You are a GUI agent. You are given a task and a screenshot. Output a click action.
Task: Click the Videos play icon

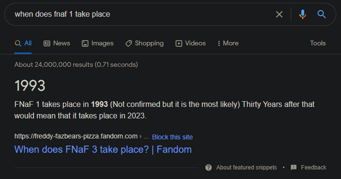(x=179, y=43)
